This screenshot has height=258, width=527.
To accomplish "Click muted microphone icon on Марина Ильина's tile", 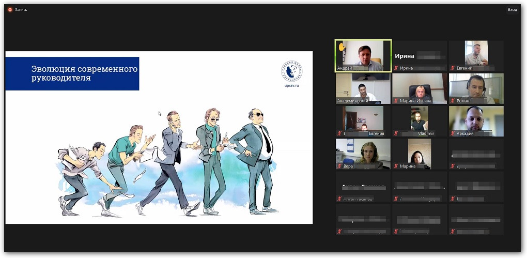I will (x=396, y=101).
